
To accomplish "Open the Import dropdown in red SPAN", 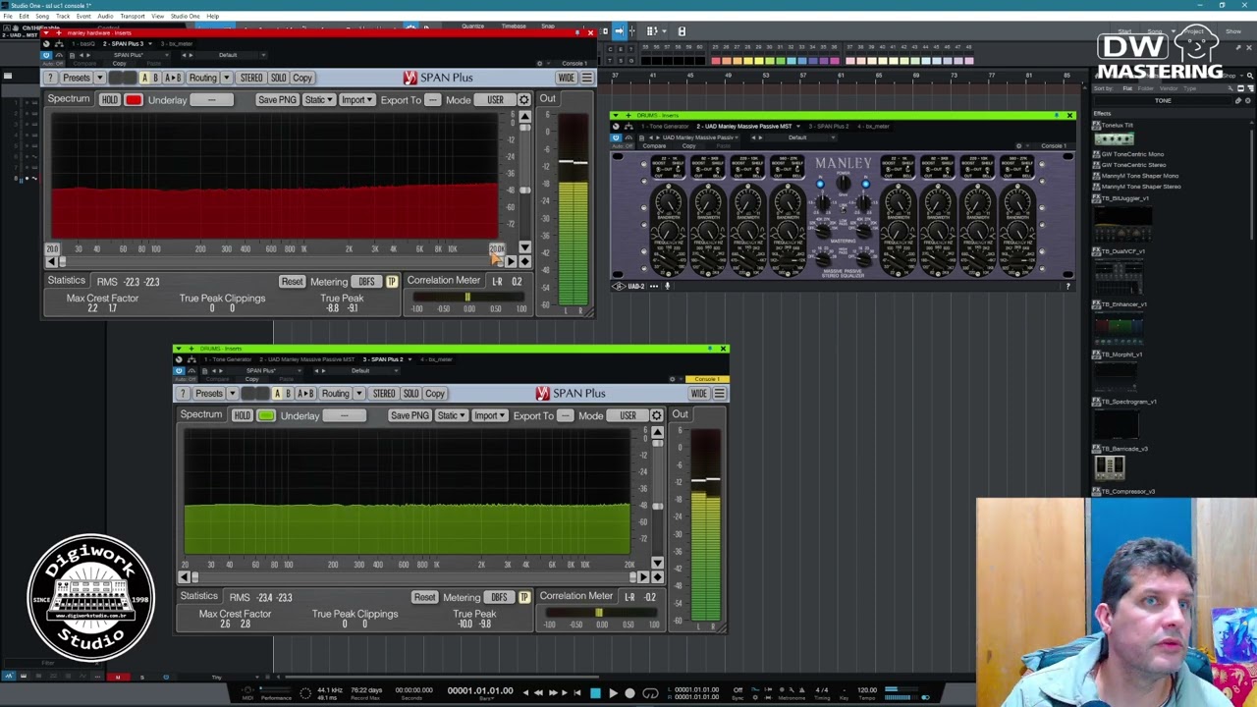I will (356, 100).
